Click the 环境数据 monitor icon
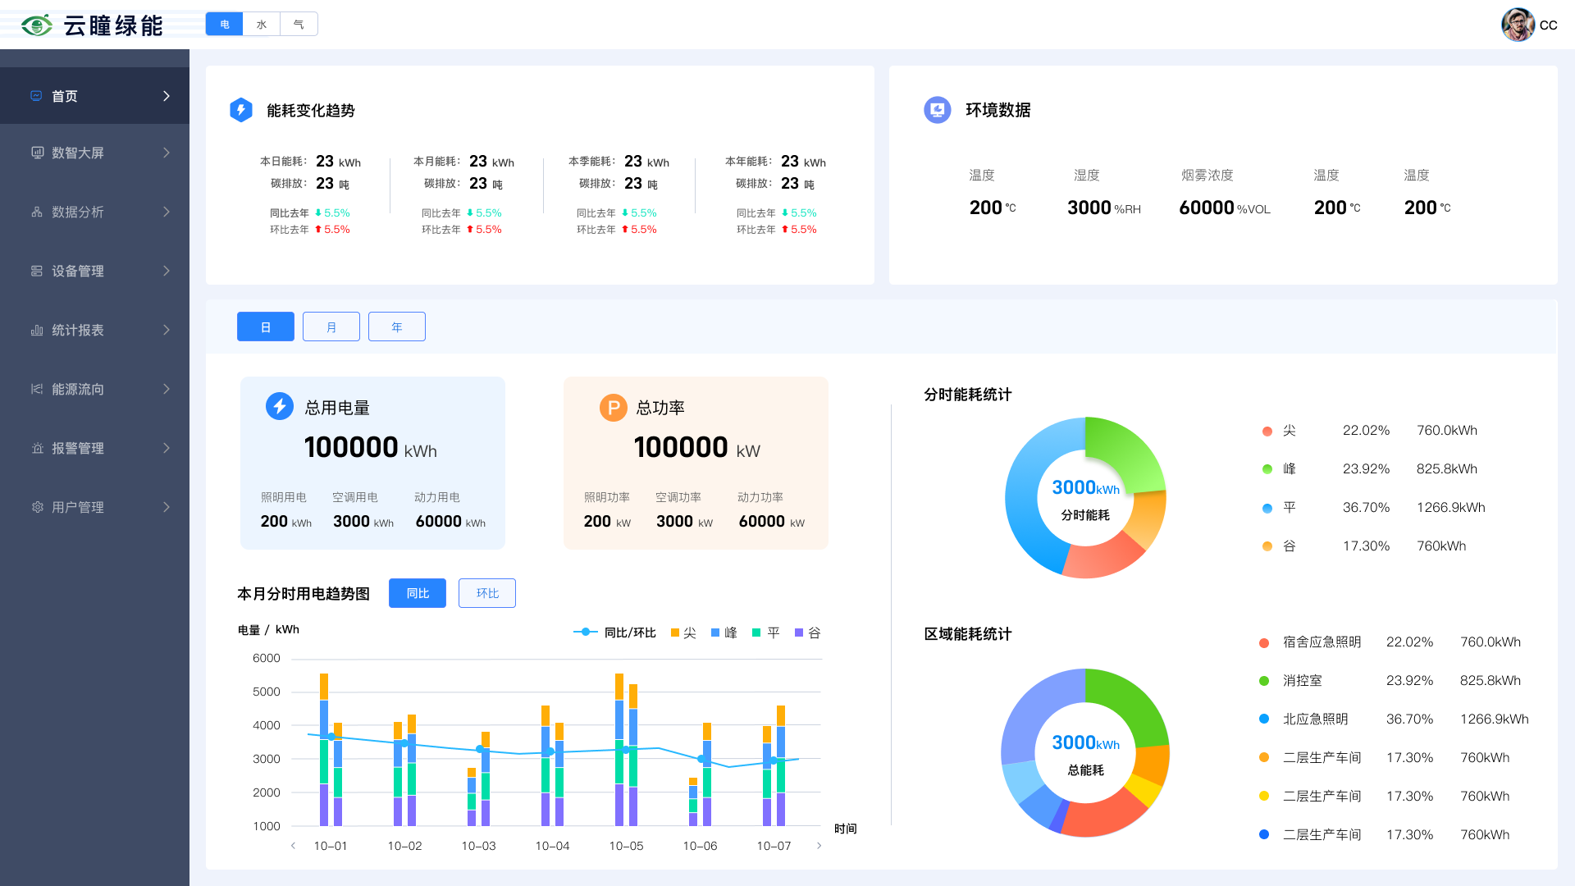This screenshot has width=1575, height=886. pos(937,110)
